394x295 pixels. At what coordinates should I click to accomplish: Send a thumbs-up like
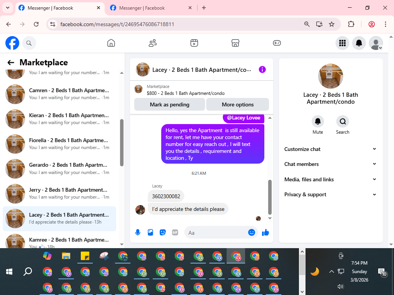tap(265, 232)
